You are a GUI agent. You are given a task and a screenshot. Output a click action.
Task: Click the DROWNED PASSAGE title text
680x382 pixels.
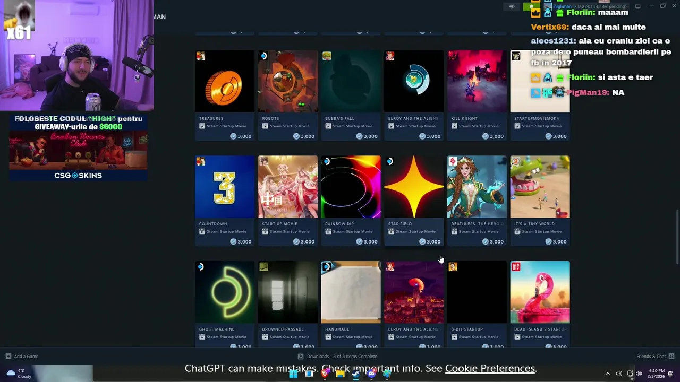tap(283, 329)
